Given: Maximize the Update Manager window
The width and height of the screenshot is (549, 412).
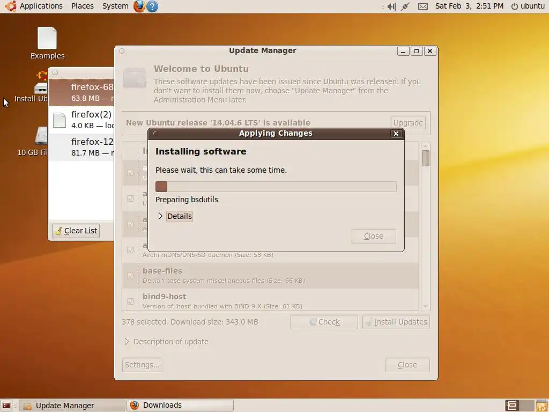Looking at the screenshot, I should pyautogui.click(x=417, y=51).
